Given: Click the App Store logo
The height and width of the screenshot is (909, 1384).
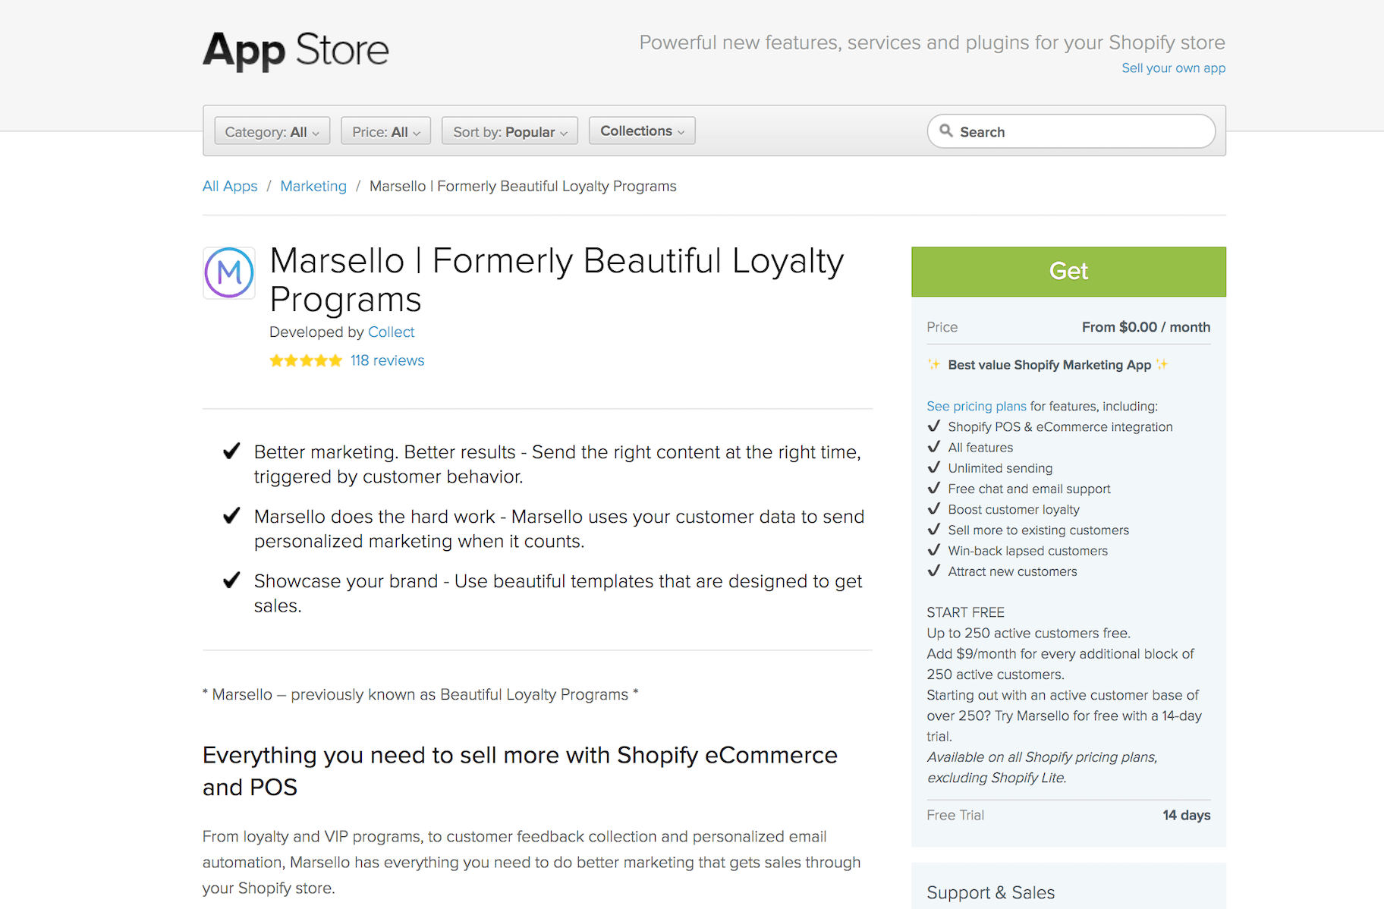Looking at the screenshot, I should pyautogui.click(x=295, y=50).
